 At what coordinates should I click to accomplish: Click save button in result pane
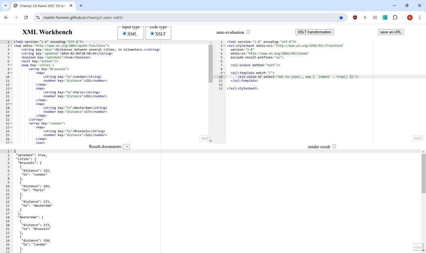pyautogui.click(x=419, y=247)
